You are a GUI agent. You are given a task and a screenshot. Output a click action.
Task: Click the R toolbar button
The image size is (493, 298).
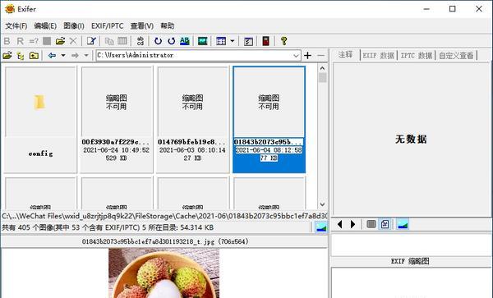point(20,41)
